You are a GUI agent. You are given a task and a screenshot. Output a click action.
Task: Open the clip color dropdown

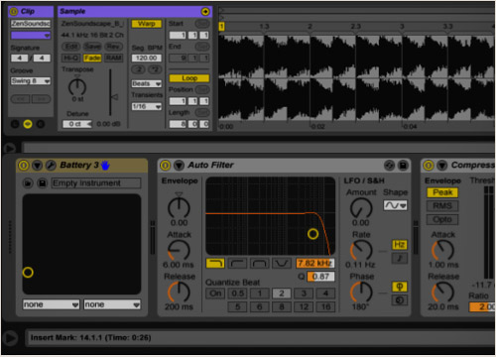31,35
